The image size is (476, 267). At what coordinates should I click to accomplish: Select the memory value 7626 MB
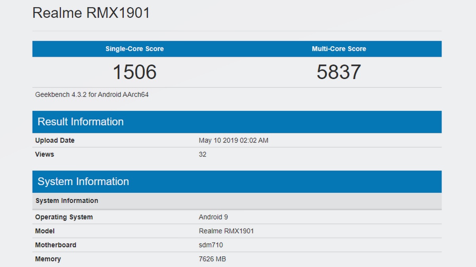[x=212, y=259]
